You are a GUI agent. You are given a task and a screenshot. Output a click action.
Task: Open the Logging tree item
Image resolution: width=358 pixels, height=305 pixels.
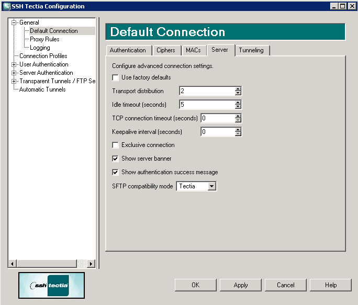click(x=40, y=48)
